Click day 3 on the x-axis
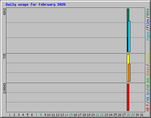The width and height of the screenshot is (151, 118). 19,115
